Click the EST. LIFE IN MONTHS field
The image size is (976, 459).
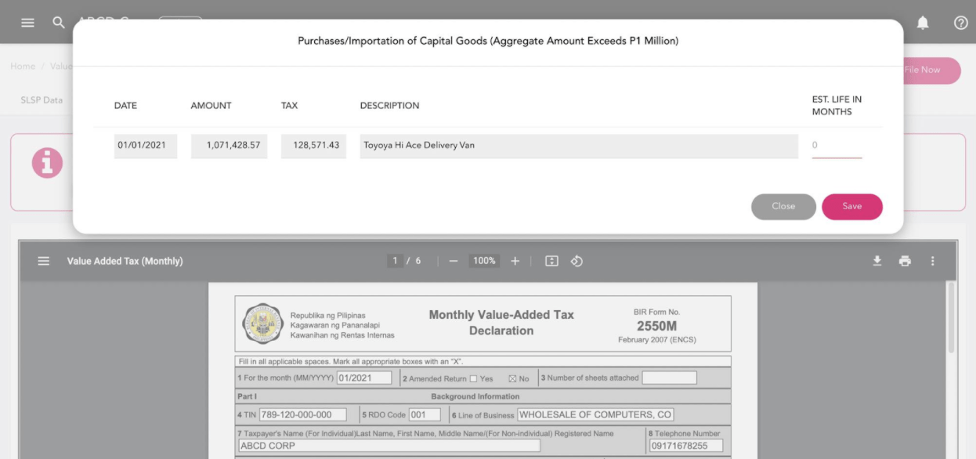(x=837, y=146)
